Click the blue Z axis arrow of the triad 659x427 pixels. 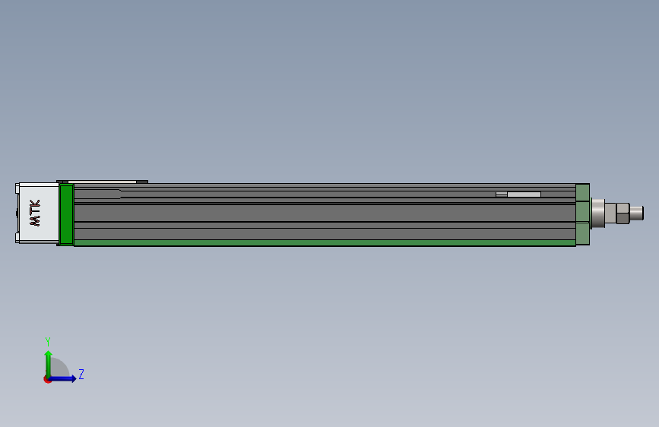tap(63, 378)
